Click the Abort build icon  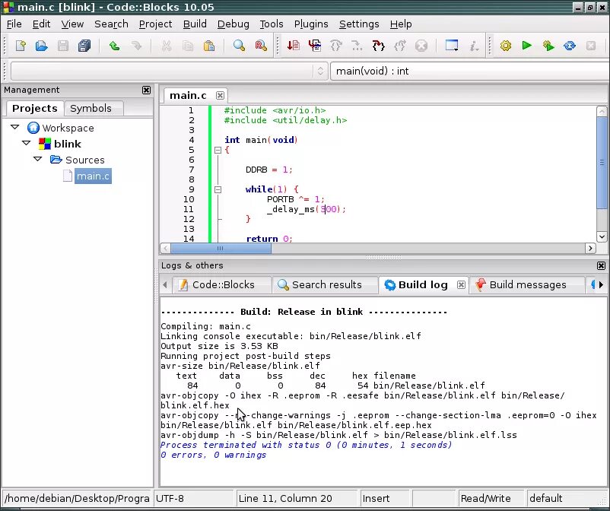pyautogui.click(x=591, y=46)
